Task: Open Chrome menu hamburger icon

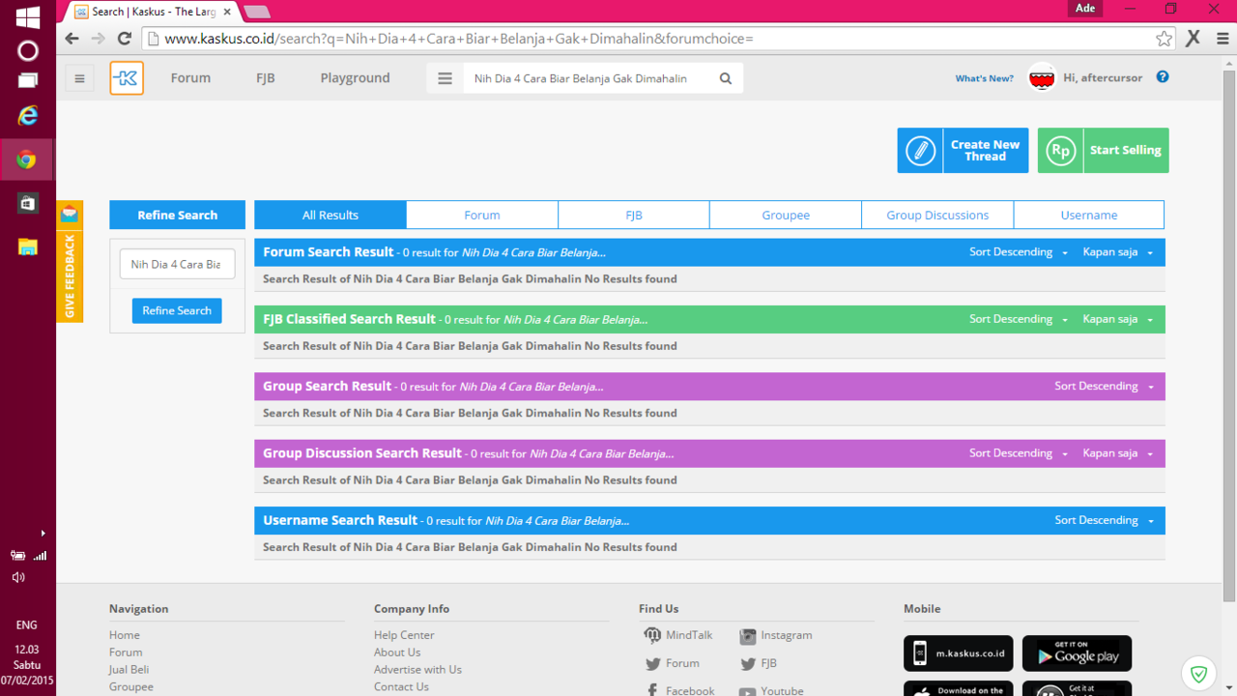Action: (x=1223, y=39)
